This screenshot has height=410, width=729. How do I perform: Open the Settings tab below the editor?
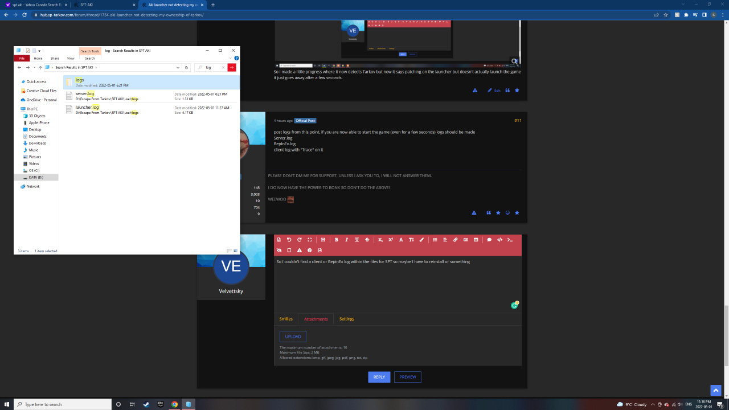[x=347, y=319]
